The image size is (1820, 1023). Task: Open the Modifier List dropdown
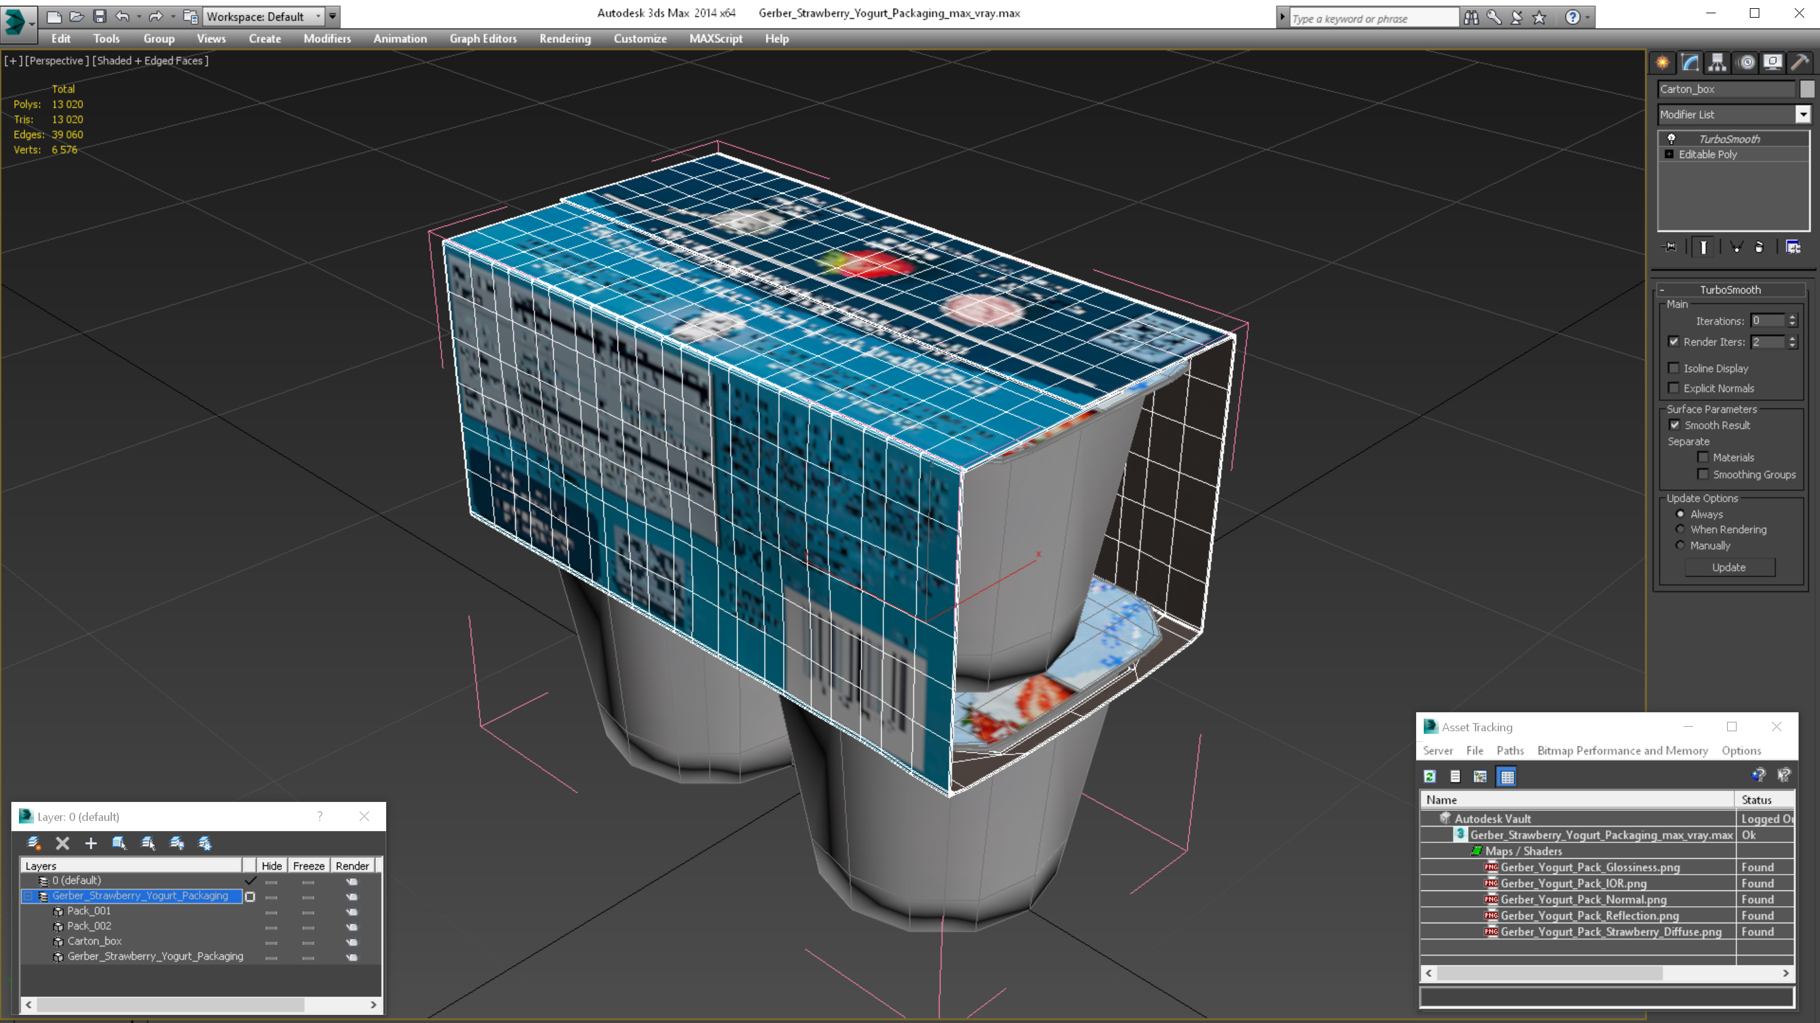[1803, 114]
